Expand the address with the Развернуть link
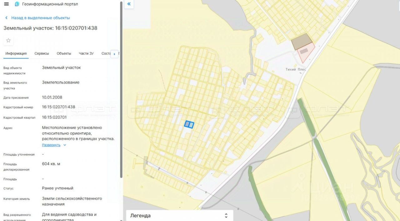This screenshot has width=400, height=221. [51, 145]
